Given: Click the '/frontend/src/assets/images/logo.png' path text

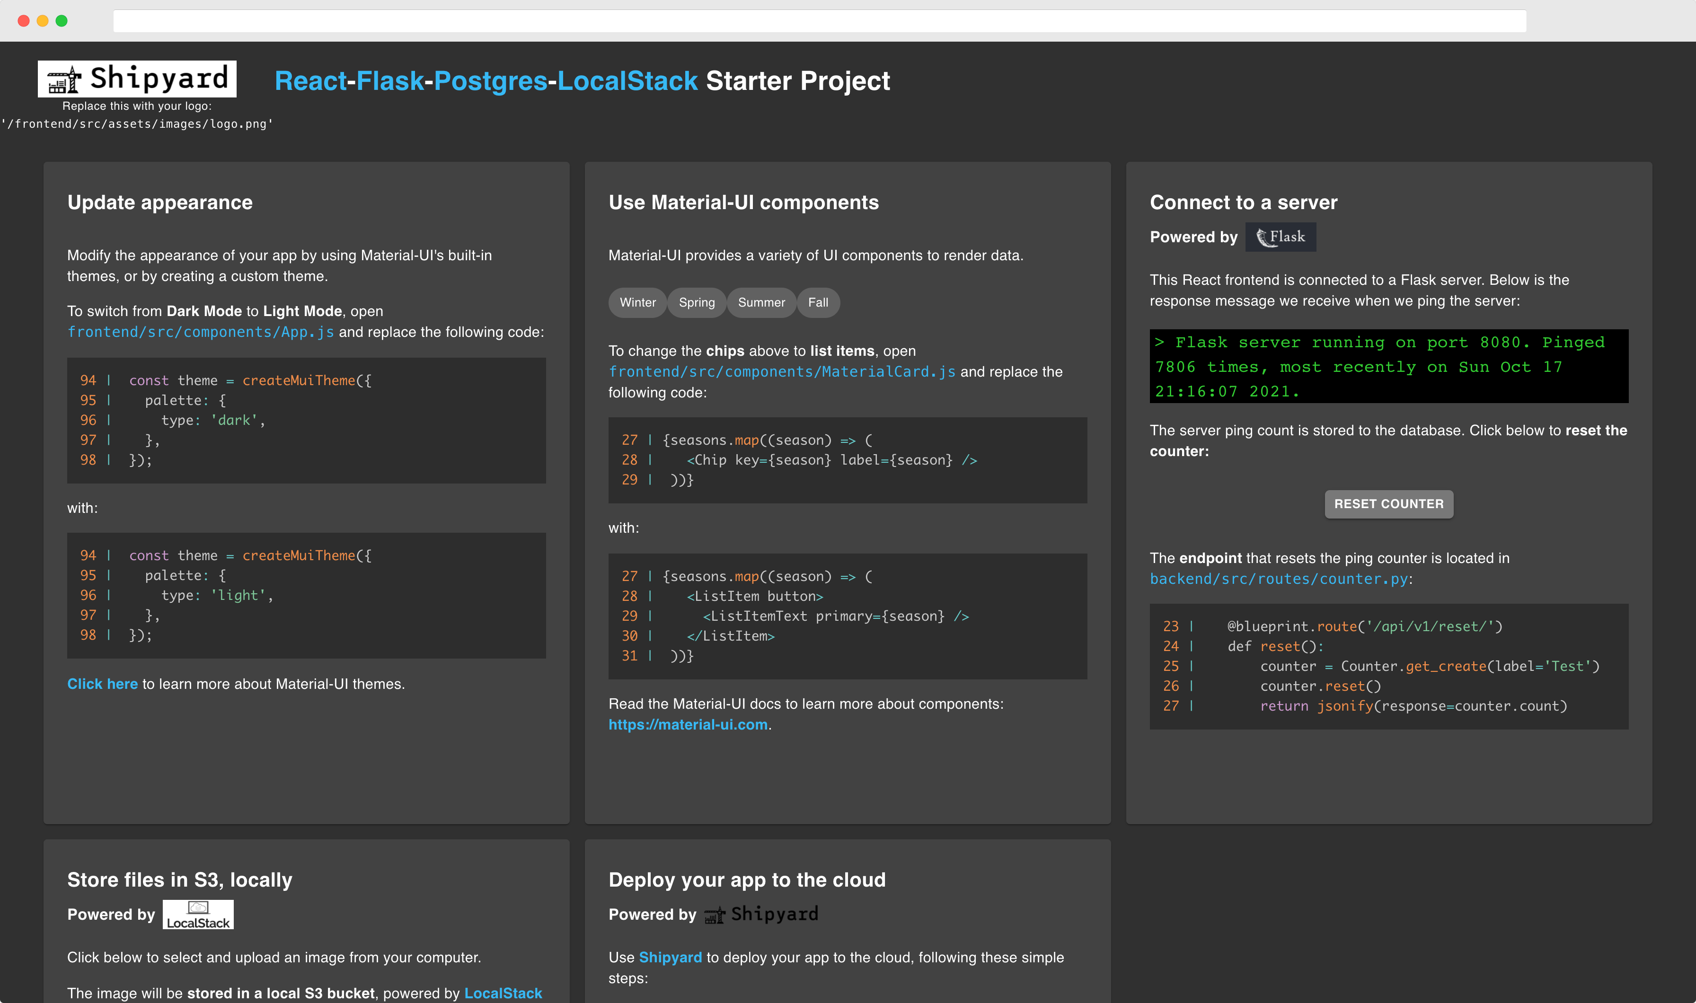Looking at the screenshot, I should pos(137,124).
